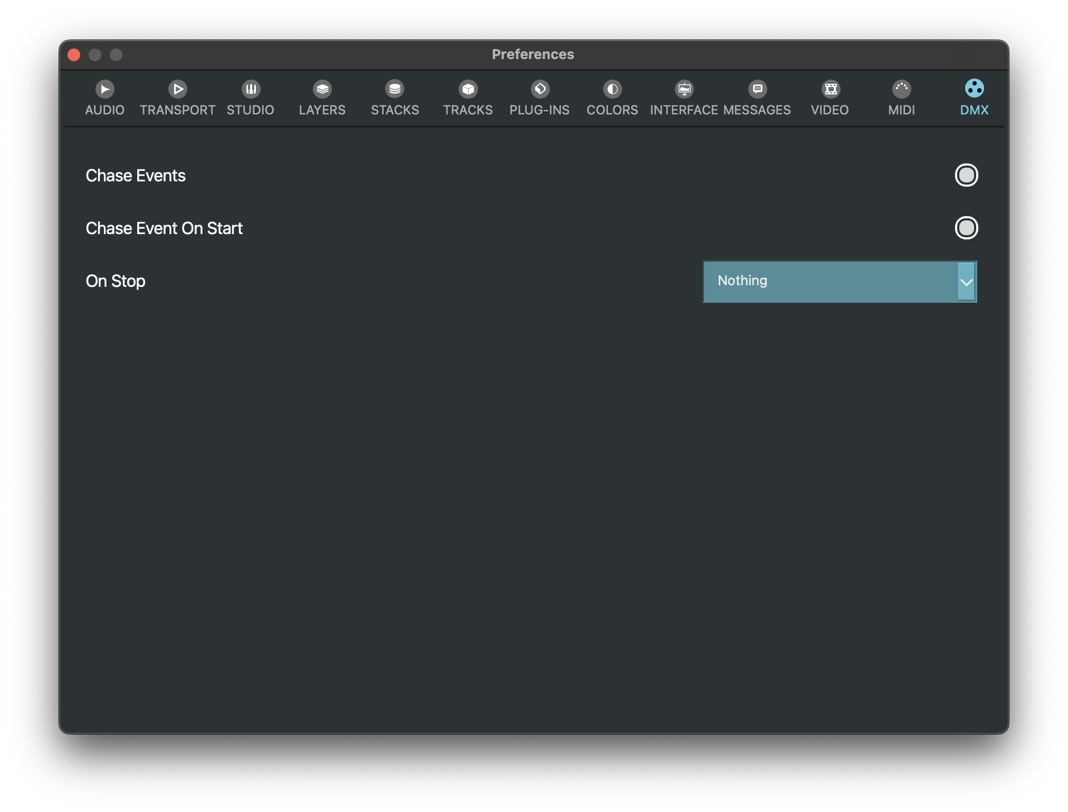Image resolution: width=1068 pixels, height=812 pixels.
Task: Click the DMX tab label
Action: 974,110
